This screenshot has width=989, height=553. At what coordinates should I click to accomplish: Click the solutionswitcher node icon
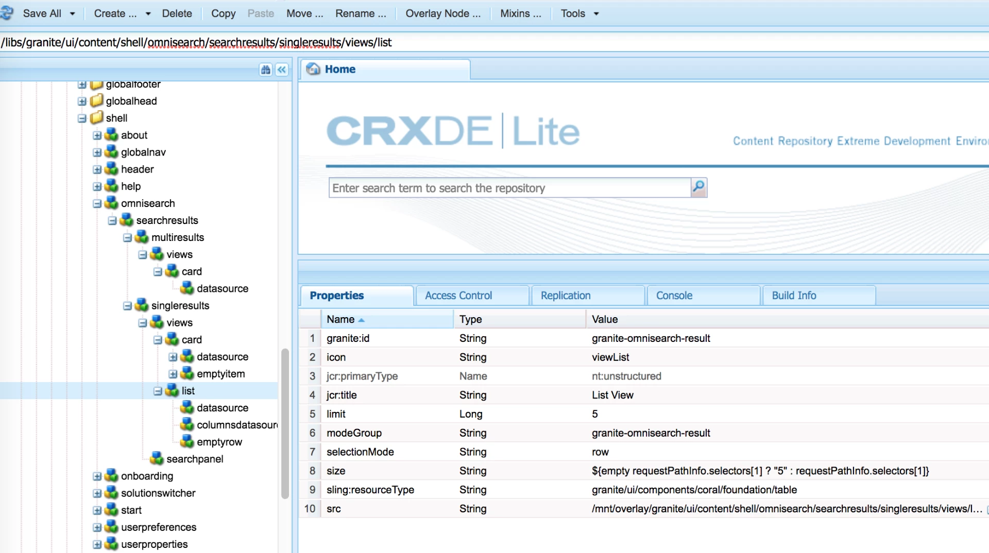[x=111, y=493]
